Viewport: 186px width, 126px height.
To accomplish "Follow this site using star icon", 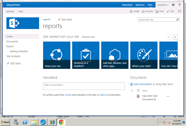I will 143,11.
